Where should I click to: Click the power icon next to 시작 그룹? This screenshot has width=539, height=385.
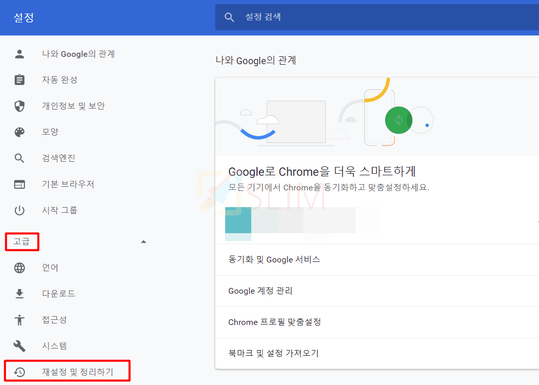20,210
